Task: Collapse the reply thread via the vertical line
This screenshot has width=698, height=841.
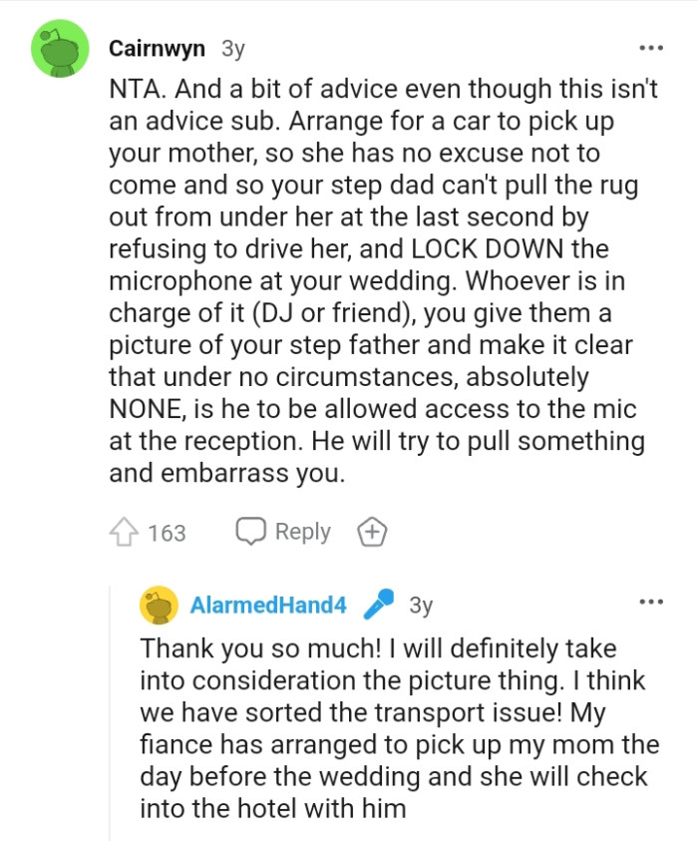Action: [111, 718]
